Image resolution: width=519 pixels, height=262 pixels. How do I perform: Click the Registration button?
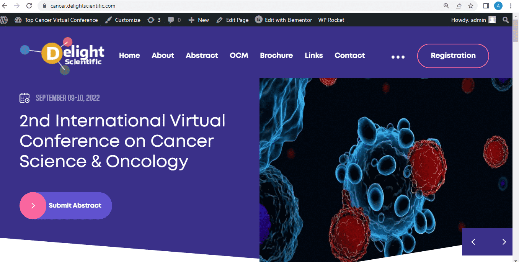453,56
